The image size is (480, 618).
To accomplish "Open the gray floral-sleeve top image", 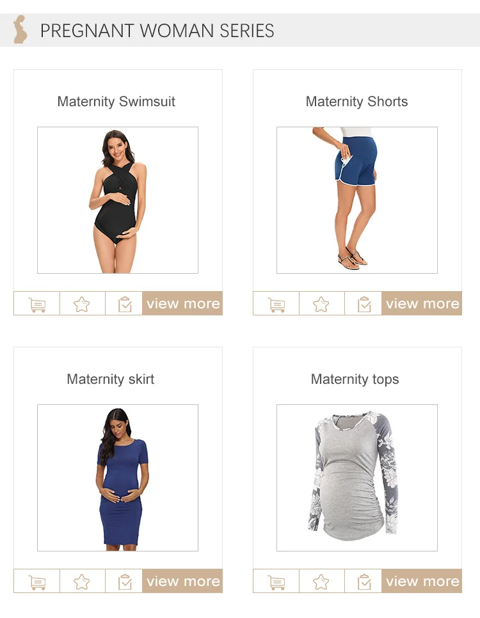I will 357,478.
